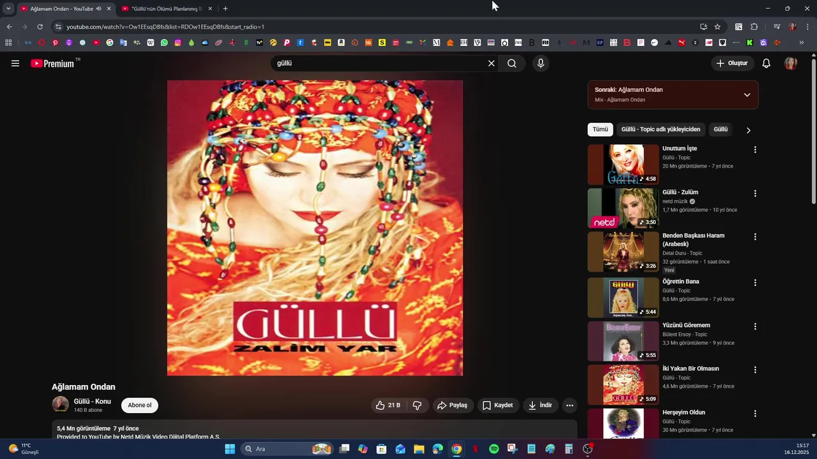Save video to playlist with Kaydet
The width and height of the screenshot is (817, 459).
(498, 405)
